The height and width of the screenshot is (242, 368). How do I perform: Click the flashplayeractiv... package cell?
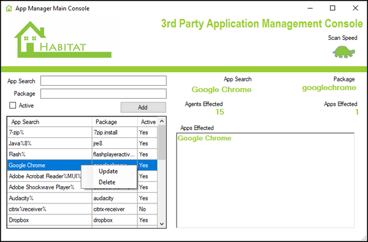pos(115,154)
